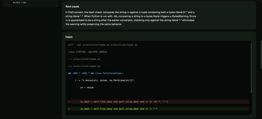Image resolution: width=262 pixels, height=119 pixels.
Task: Click the added green is_dash line
Action: (x=158, y=109)
